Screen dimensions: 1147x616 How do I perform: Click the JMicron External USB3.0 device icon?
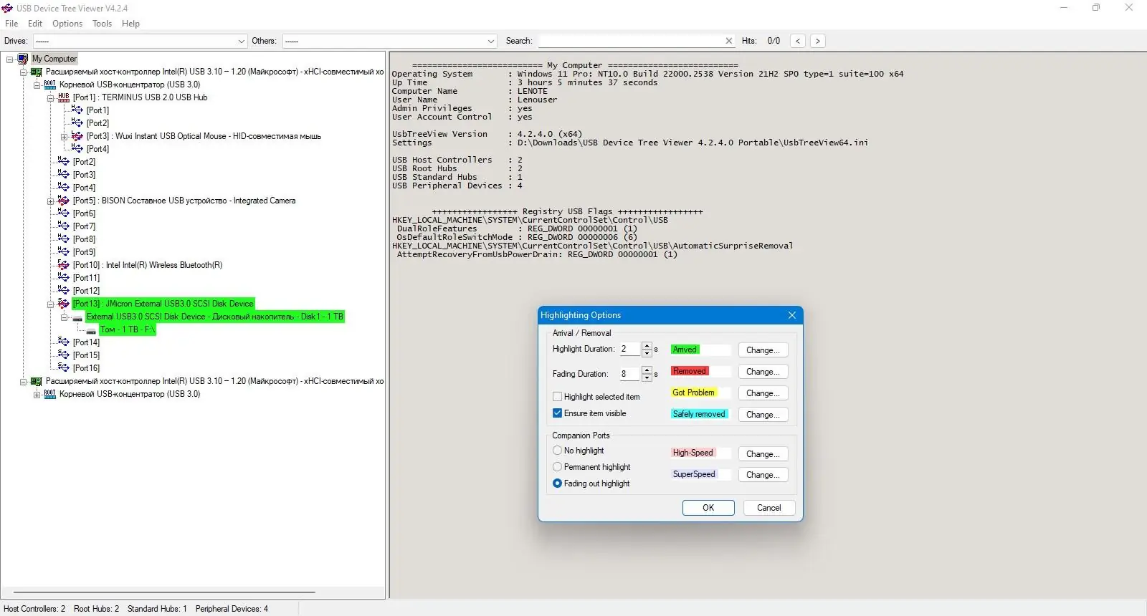point(64,304)
